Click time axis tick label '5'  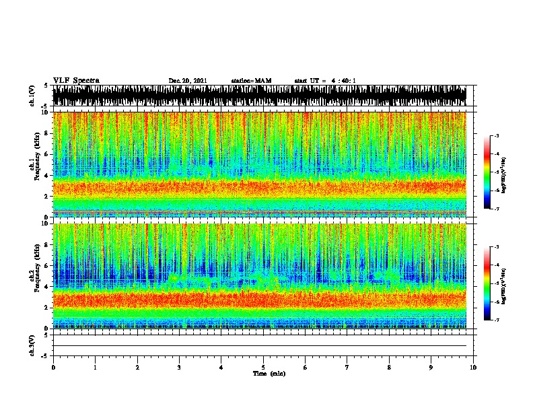pyautogui.click(x=263, y=367)
